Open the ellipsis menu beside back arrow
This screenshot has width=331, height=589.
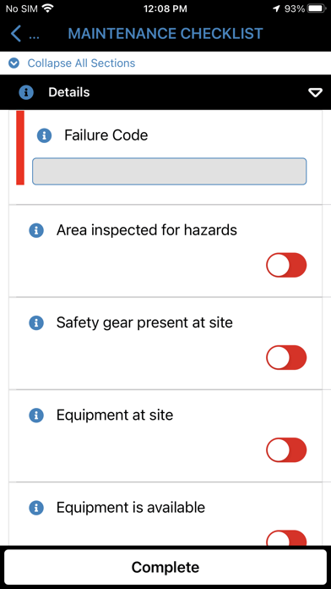click(x=34, y=37)
